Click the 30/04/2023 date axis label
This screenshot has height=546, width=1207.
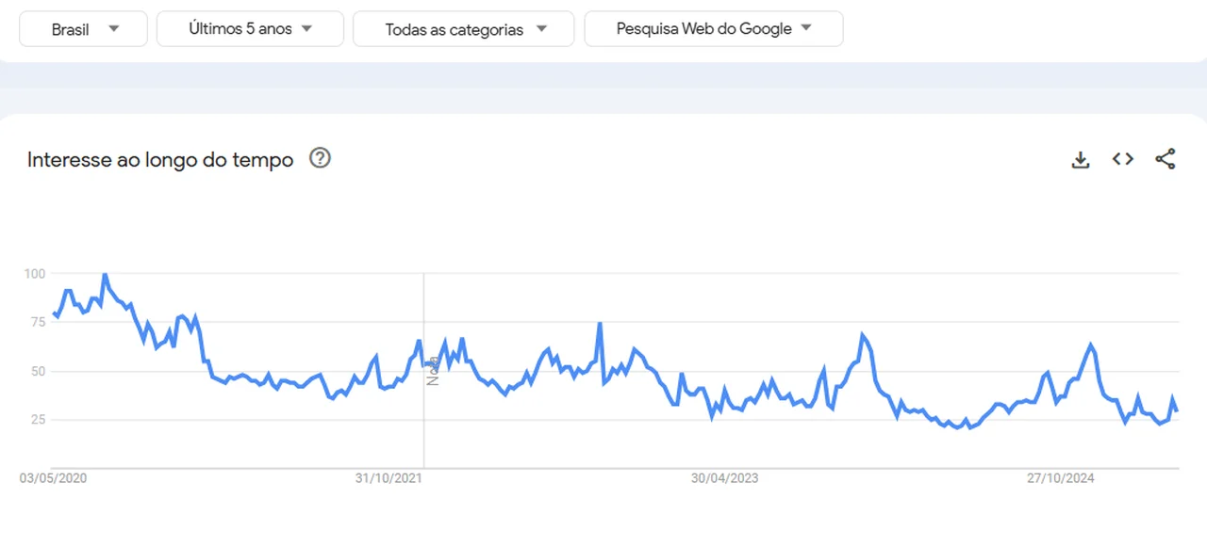pos(724,478)
